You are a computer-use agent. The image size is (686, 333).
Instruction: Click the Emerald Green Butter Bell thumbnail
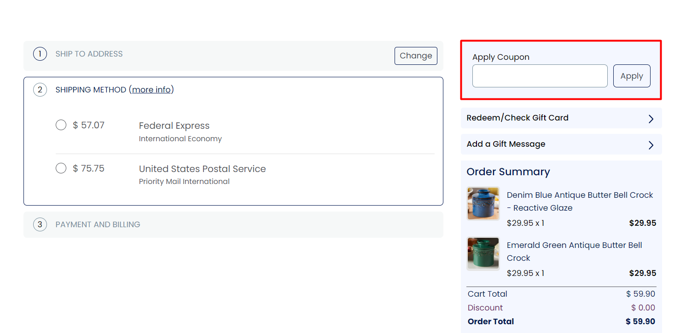coord(483,253)
